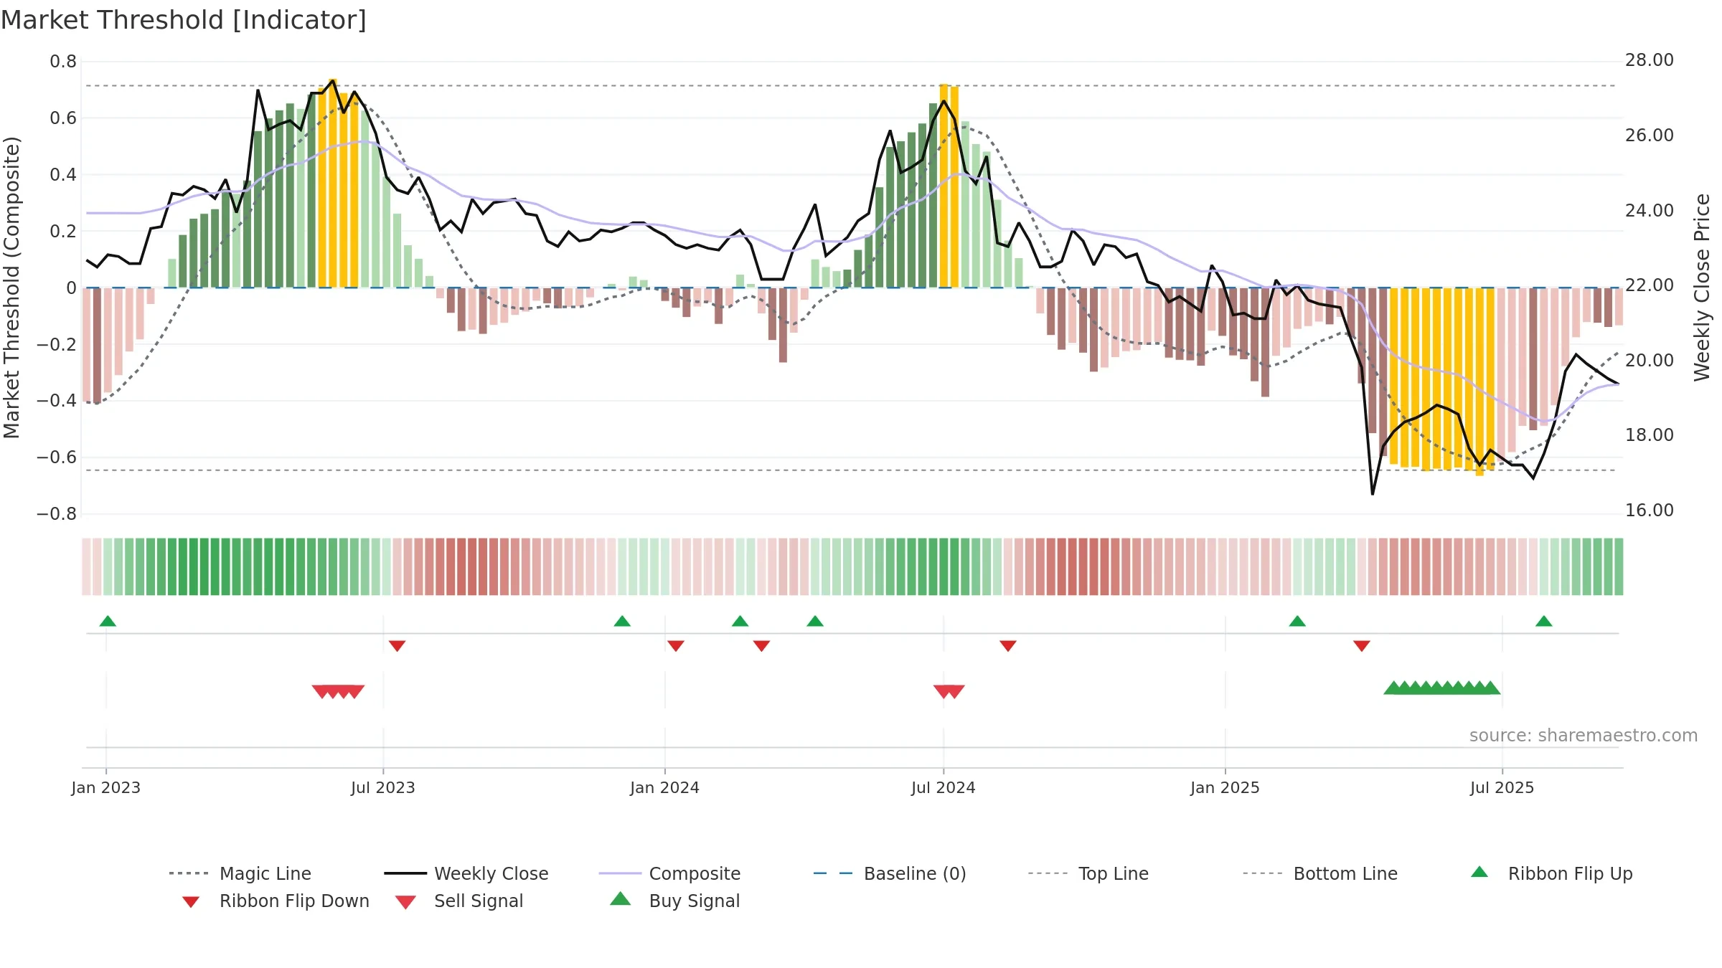Click the 28.00 right axis price label
The image size is (1722, 968).
(x=1650, y=60)
